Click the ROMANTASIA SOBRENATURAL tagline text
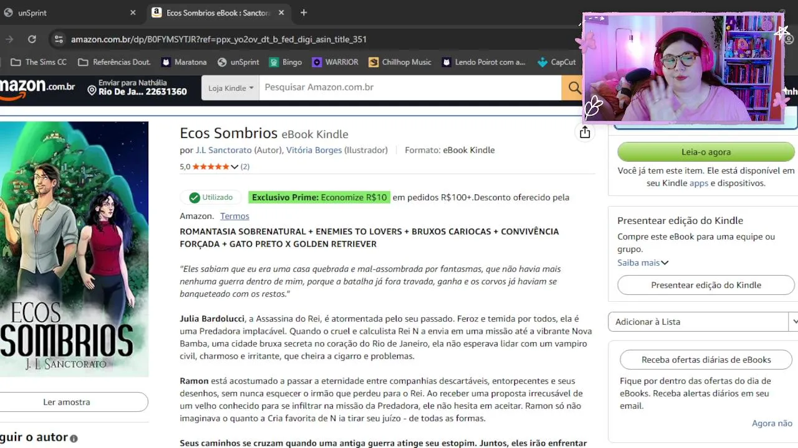Screen dimensions: 798x448 pos(369,238)
